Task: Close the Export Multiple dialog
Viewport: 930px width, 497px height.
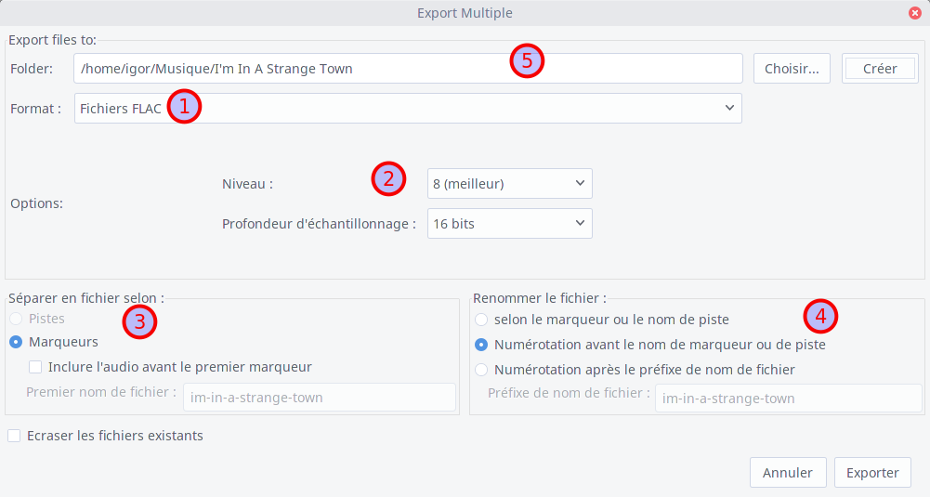Action: (914, 12)
